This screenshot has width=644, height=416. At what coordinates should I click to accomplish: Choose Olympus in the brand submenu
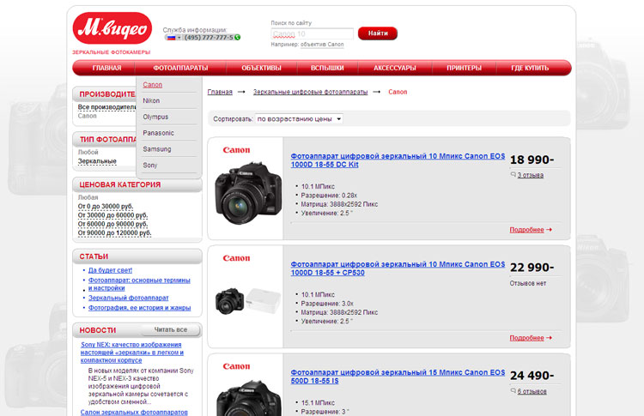point(155,117)
